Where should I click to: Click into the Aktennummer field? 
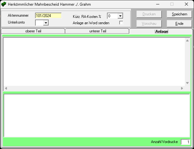click(x=48, y=16)
